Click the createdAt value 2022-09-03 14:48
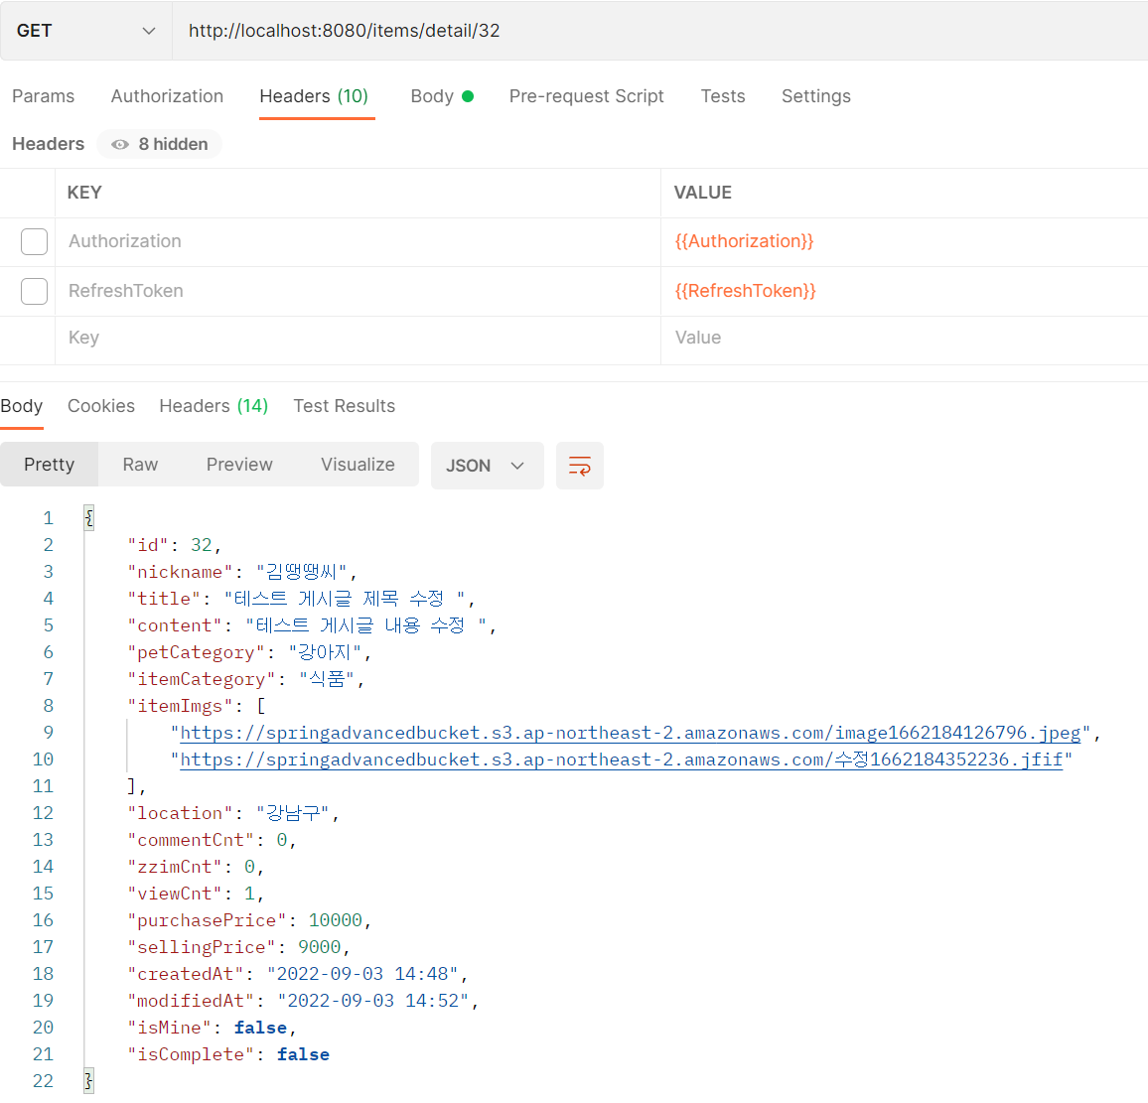Image resolution: width=1148 pixels, height=1103 pixels. [362, 974]
